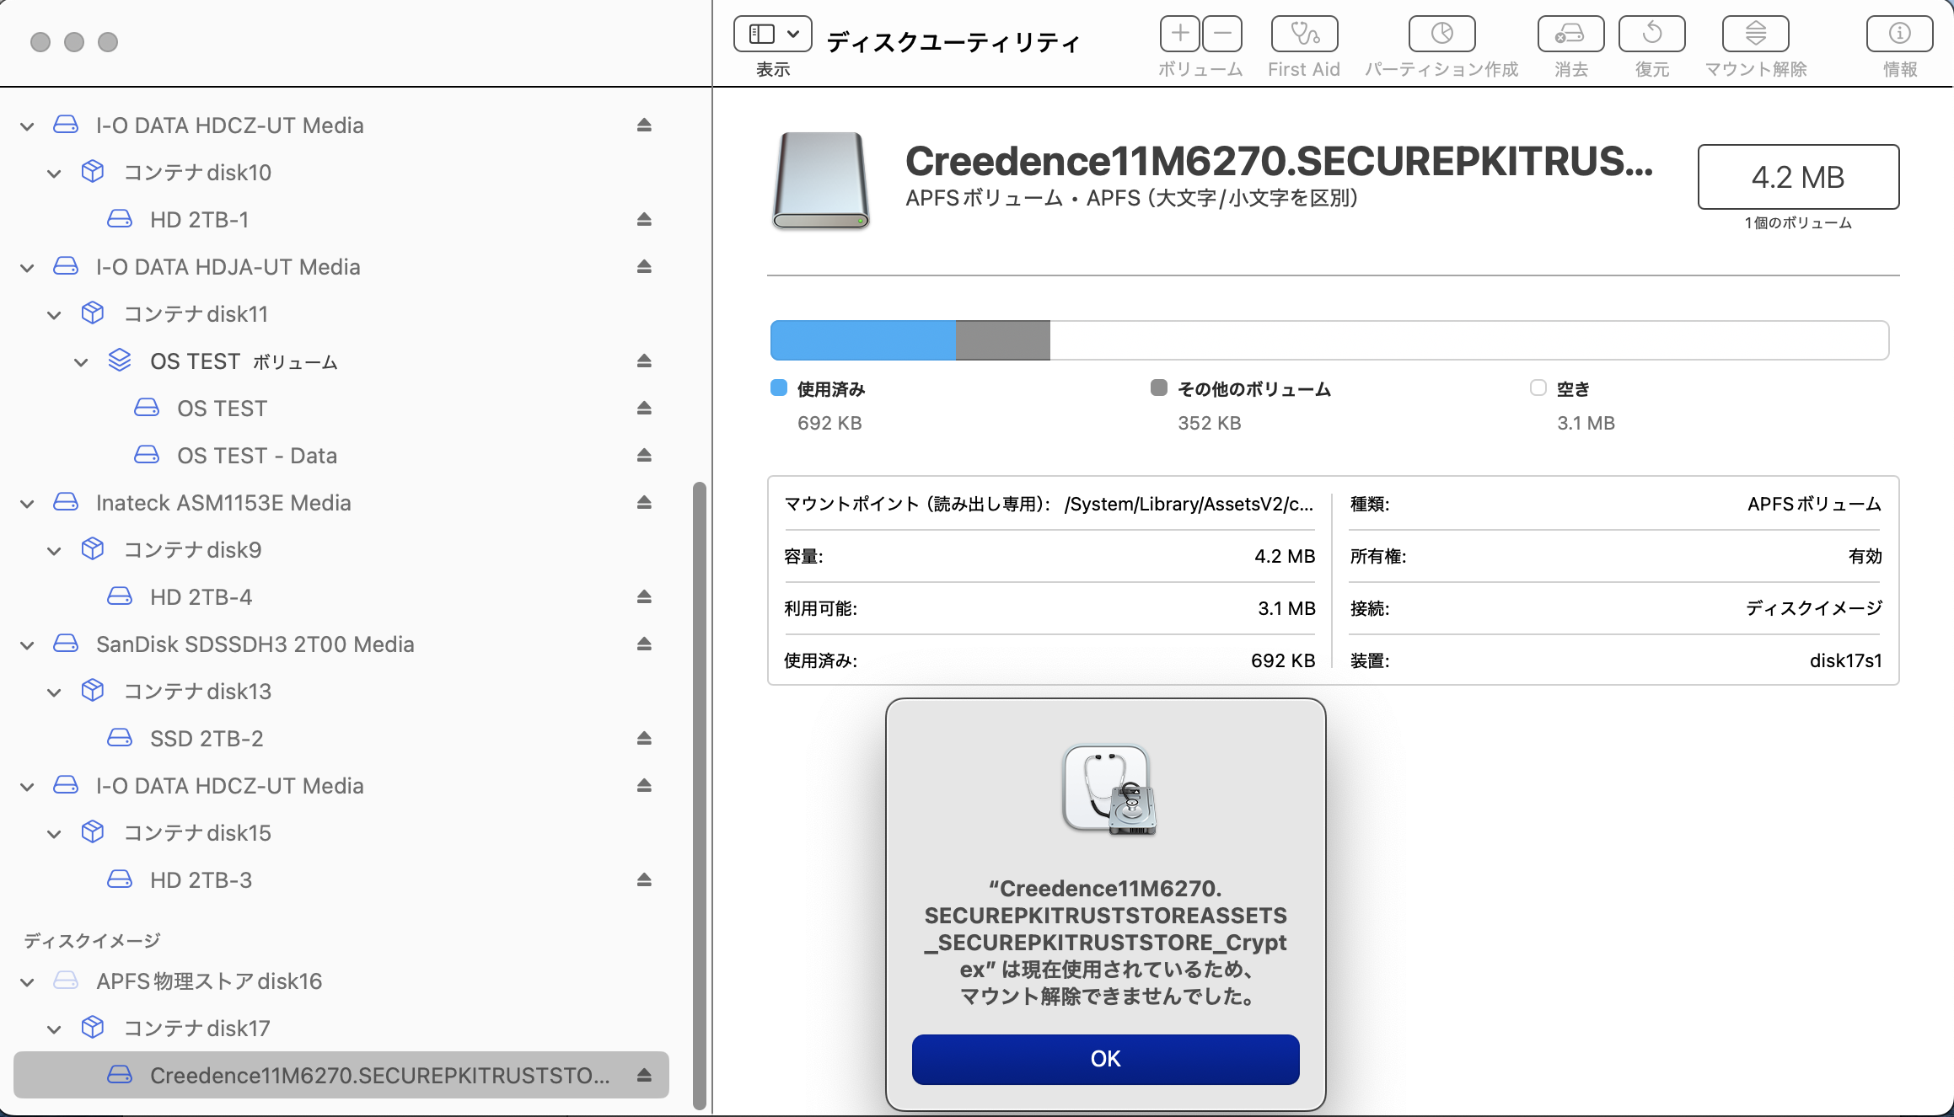
Task: Eject the SSD 2TB-2 volume
Action: [644, 739]
